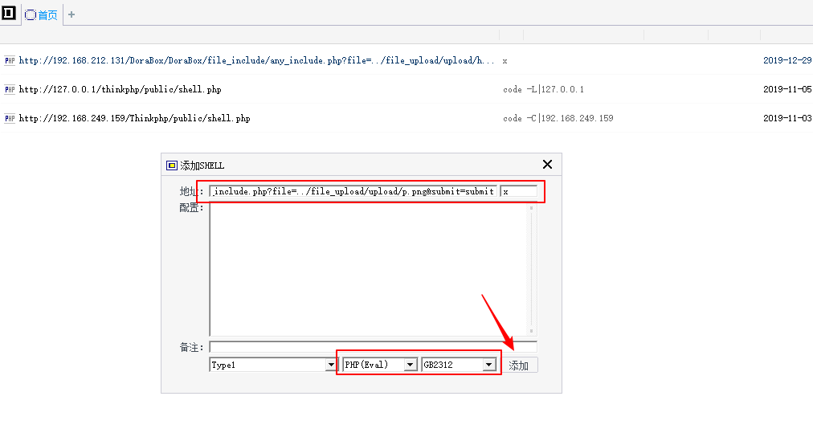Switch to the 首页 tab
The height and width of the screenshot is (433, 813).
(x=42, y=15)
